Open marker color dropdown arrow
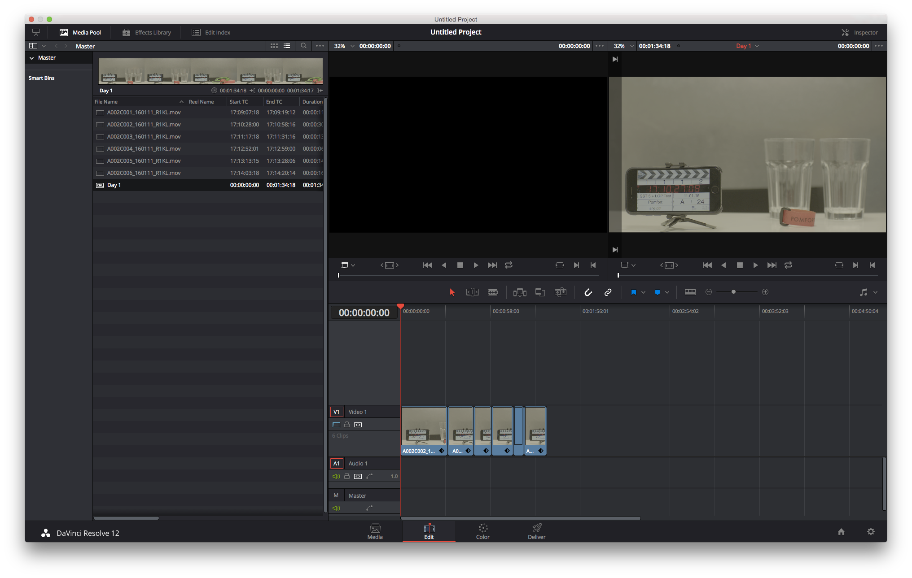 pyautogui.click(x=667, y=292)
